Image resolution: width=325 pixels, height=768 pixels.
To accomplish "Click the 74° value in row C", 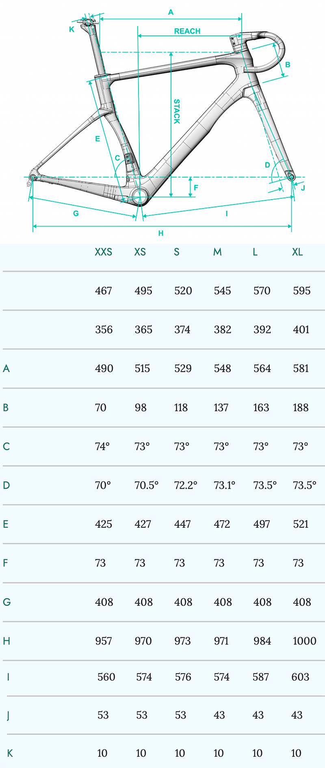I will coord(102,446).
